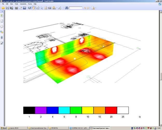Select the Snapshot camera tool
Viewport: 162px width, 130px height.
click(x=50, y=8)
